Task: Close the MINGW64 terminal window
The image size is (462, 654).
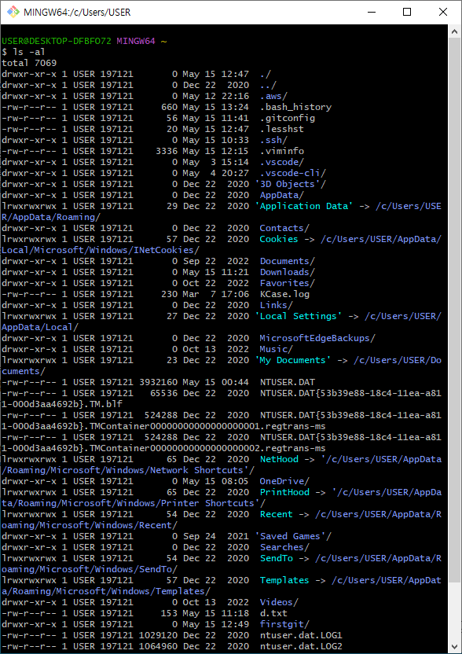Action: [443, 12]
